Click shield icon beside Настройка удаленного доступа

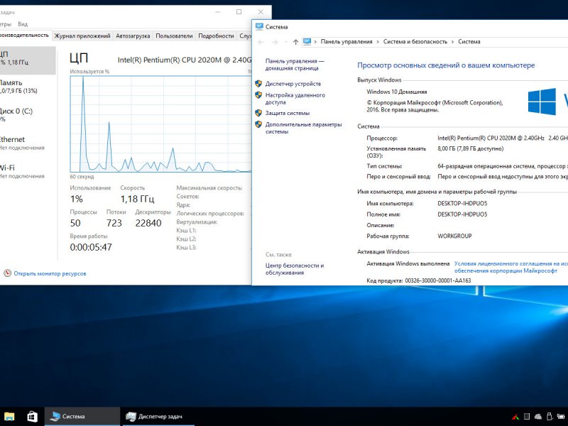258,95
